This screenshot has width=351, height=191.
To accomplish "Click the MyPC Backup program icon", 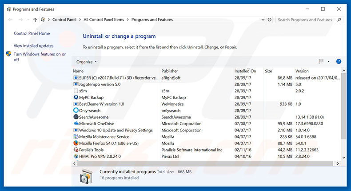I will [76, 97].
